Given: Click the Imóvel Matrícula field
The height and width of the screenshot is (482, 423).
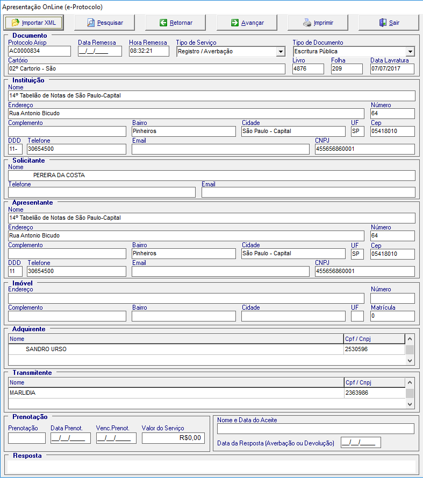Looking at the screenshot, I should (x=392, y=316).
